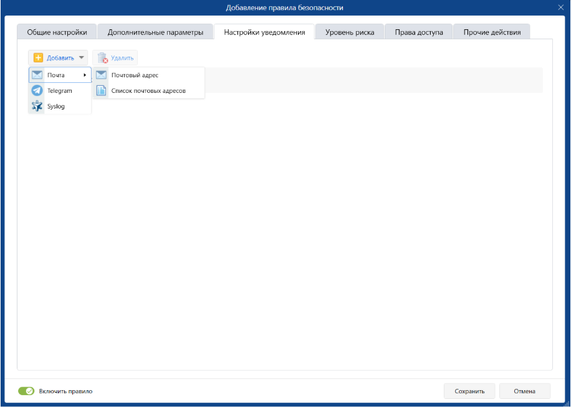Click the Syslog star icon
The image size is (571, 407).
(37, 107)
